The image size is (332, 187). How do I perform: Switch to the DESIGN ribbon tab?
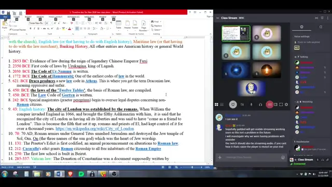tap(40, 17)
